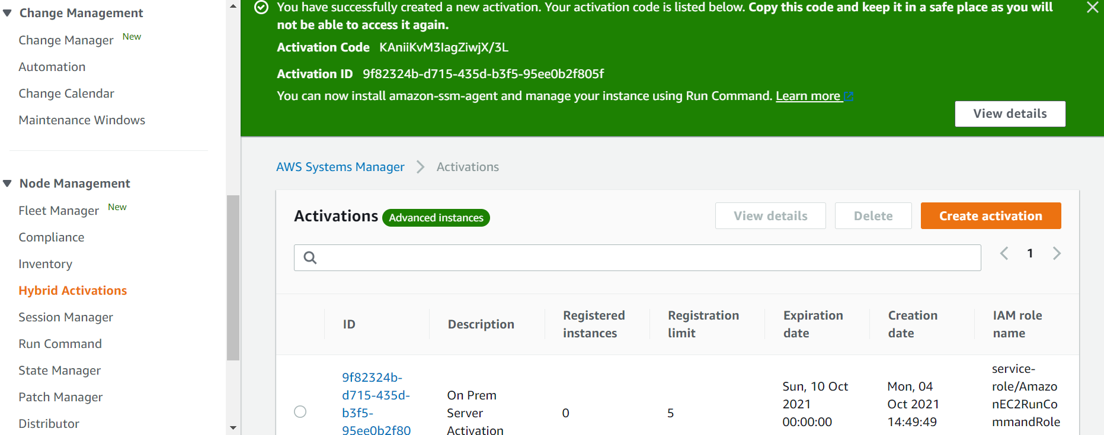The image size is (1104, 435).
Task: Click the Mon, 04 Oct 2021 creation cell
Action: [x=913, y=404]
